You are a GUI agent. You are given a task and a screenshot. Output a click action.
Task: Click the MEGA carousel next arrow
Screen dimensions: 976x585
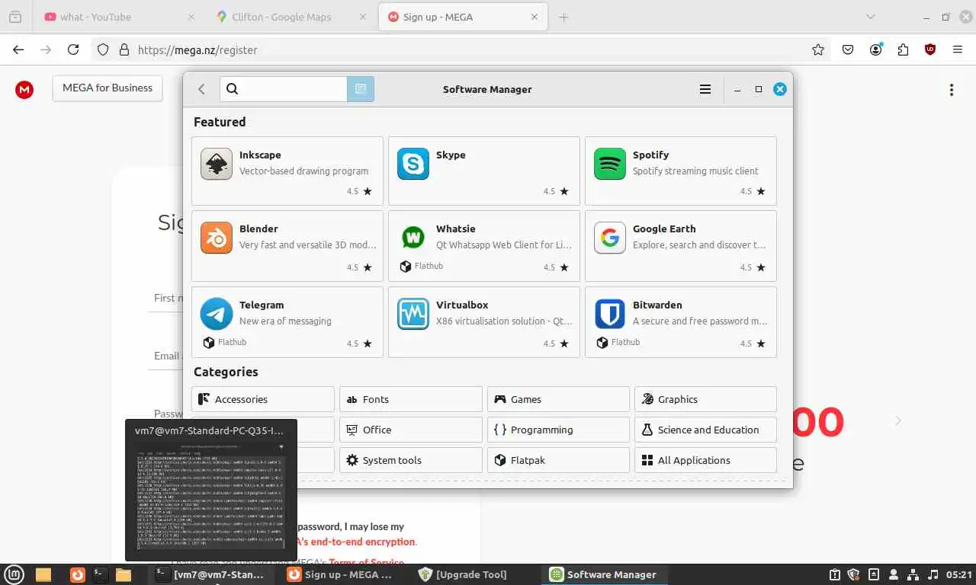pos(898,420)
